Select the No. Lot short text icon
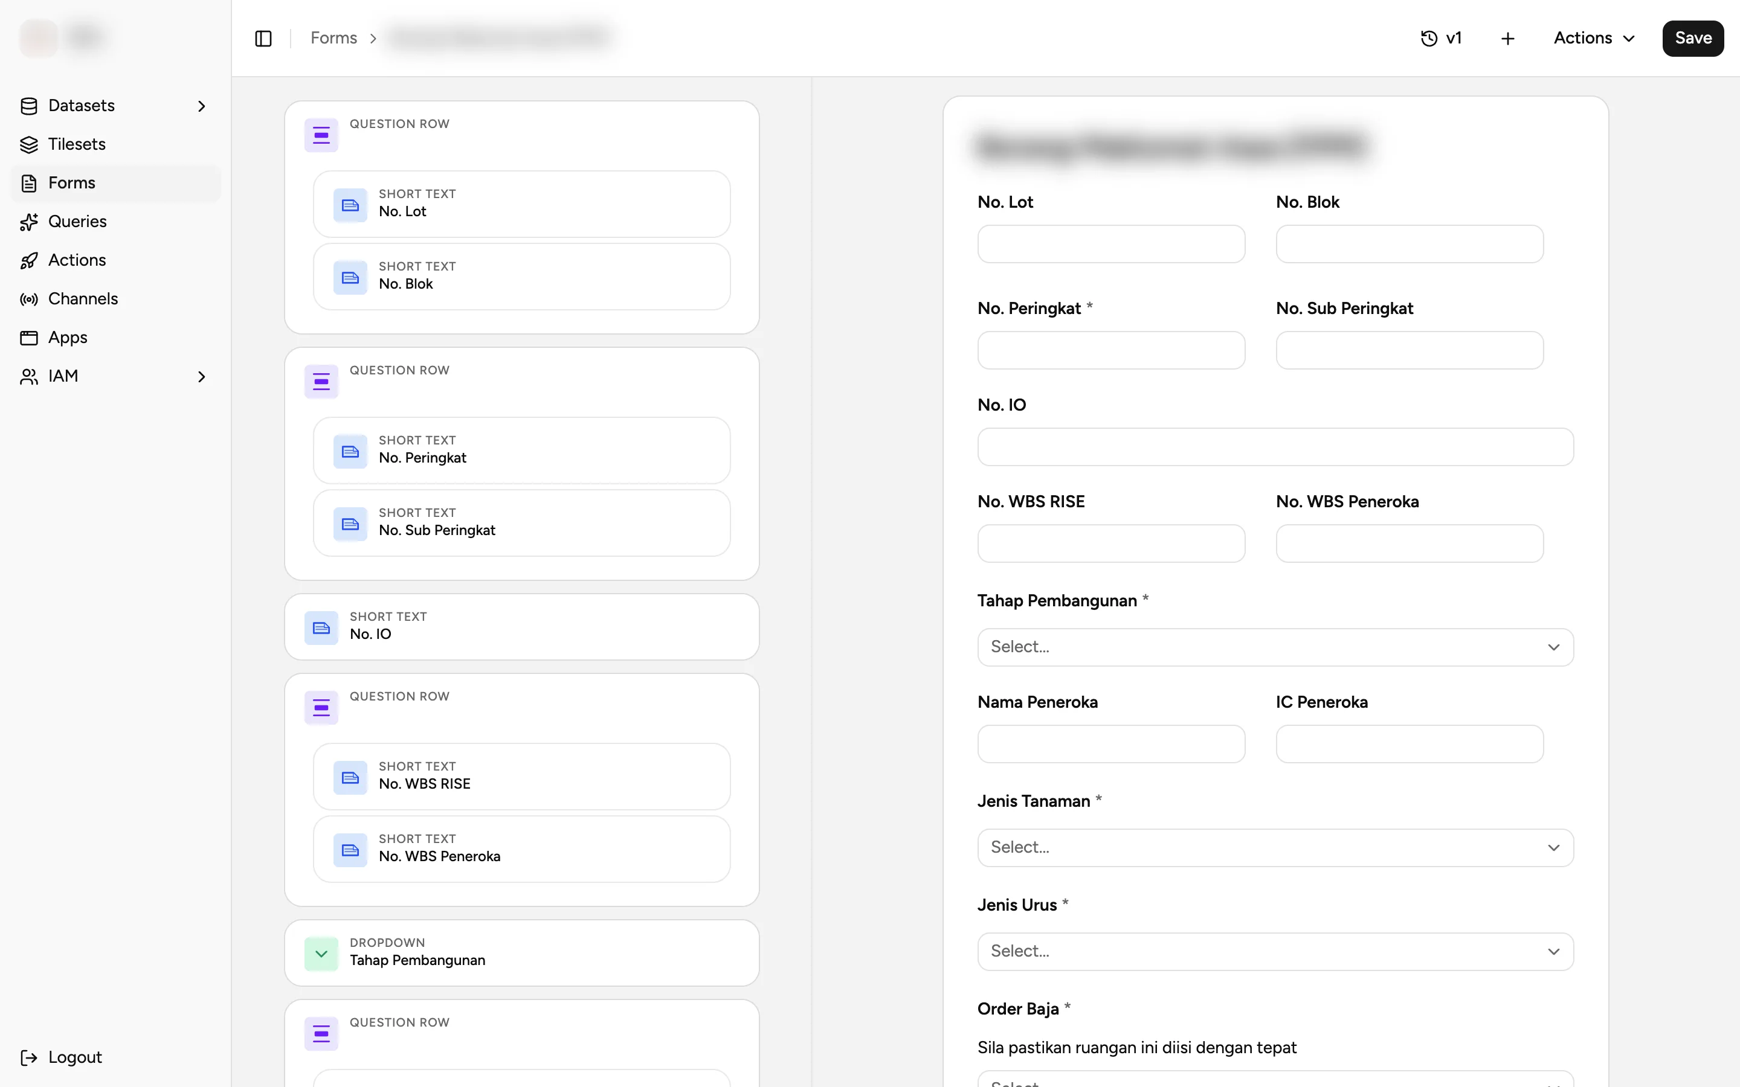Screen dimensions: 1740x1087 (350, 205)
